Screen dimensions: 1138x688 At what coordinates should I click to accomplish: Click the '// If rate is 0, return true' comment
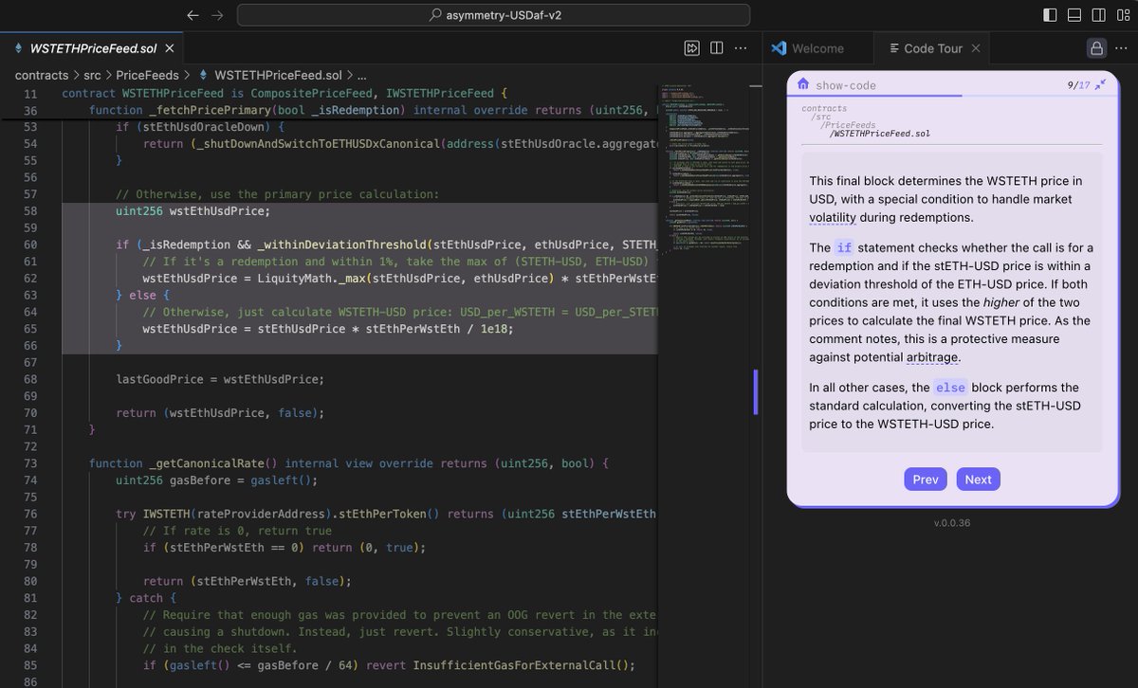[x=237, y=531]
